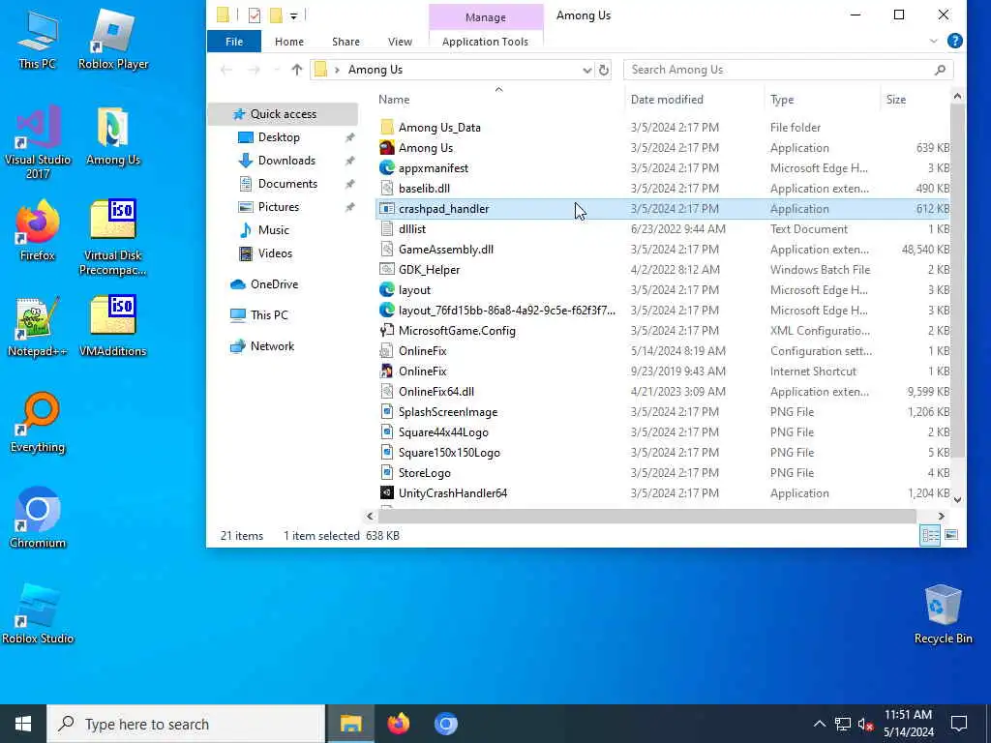Open the Home ribbon tab

289,41
